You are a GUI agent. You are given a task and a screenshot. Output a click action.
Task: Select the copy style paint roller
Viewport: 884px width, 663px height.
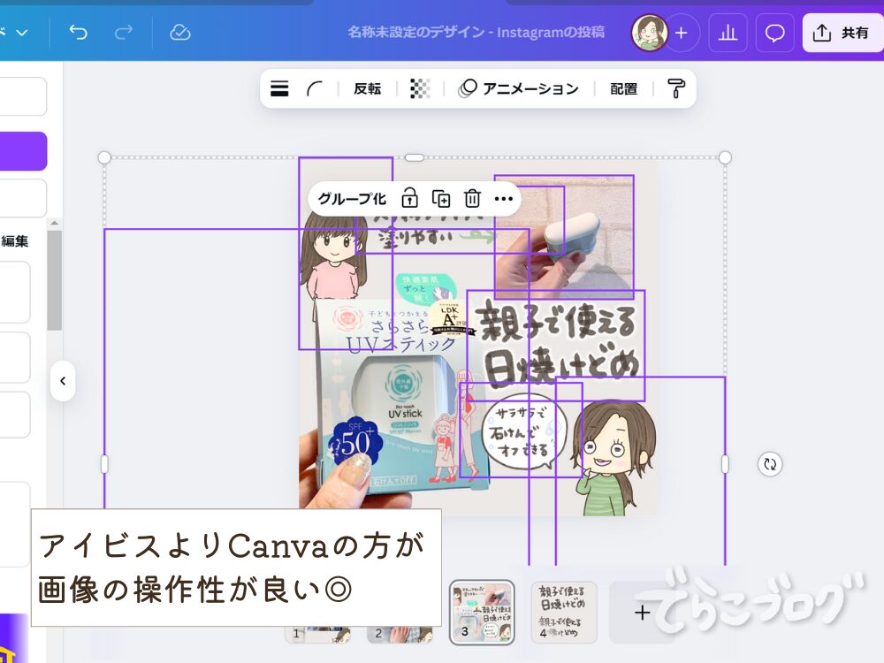[x=676, y=88]
